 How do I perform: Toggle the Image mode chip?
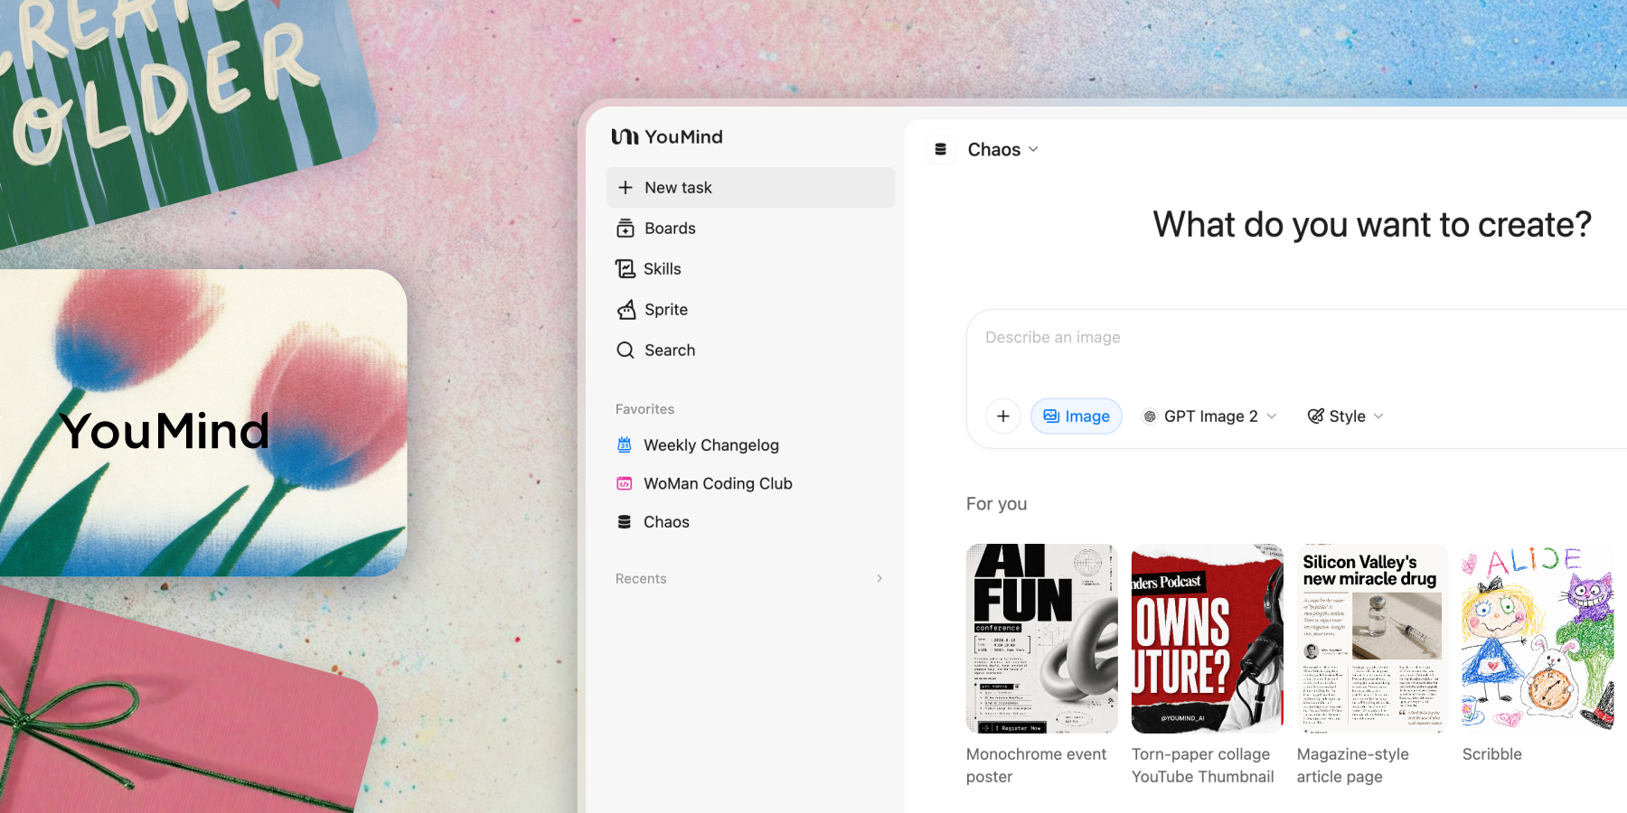pyautogui.click(x=1077, y=416)
